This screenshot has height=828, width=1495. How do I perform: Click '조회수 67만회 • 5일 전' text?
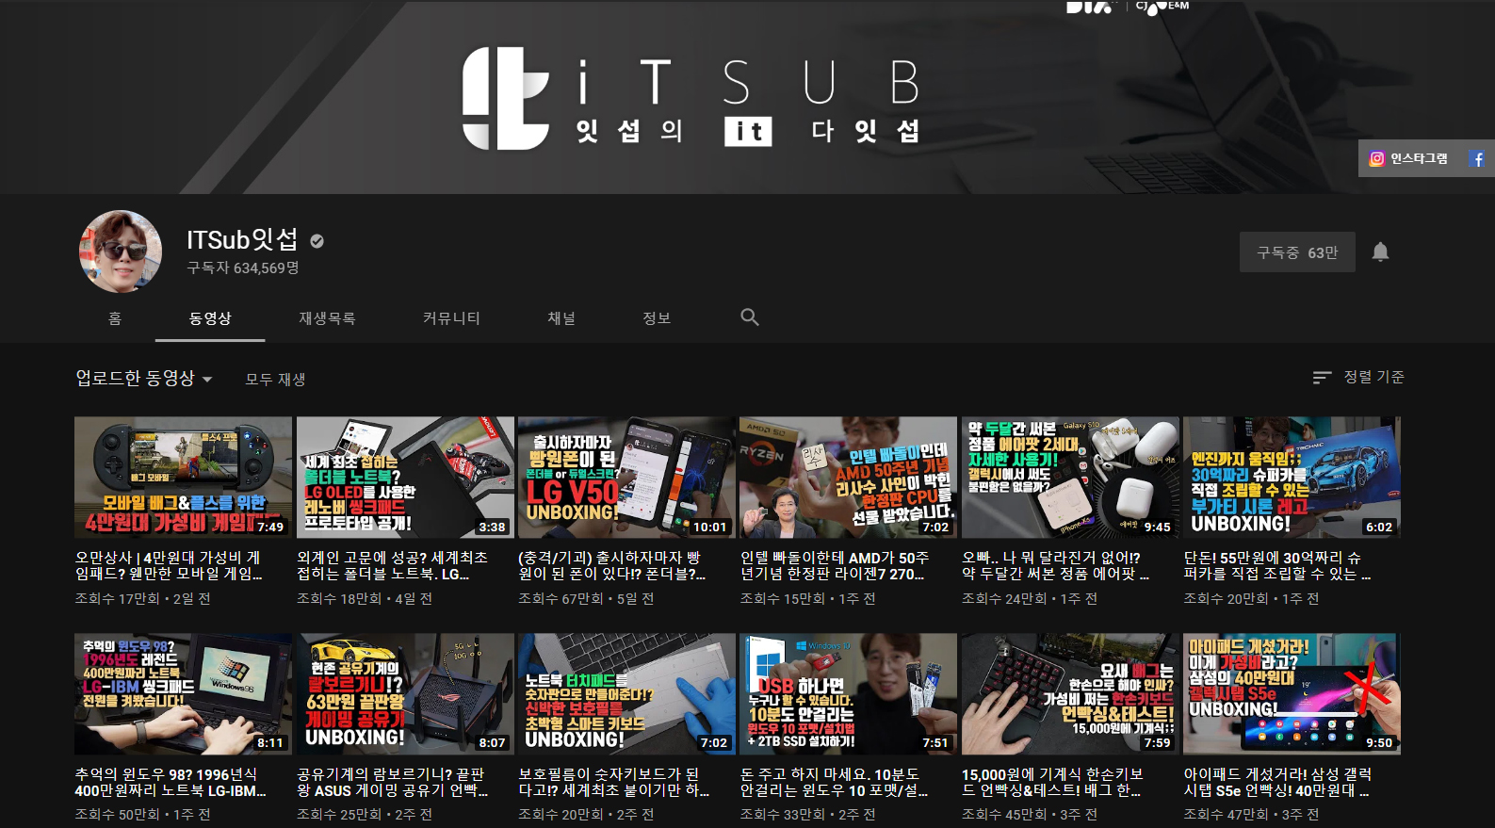point(586,599)
